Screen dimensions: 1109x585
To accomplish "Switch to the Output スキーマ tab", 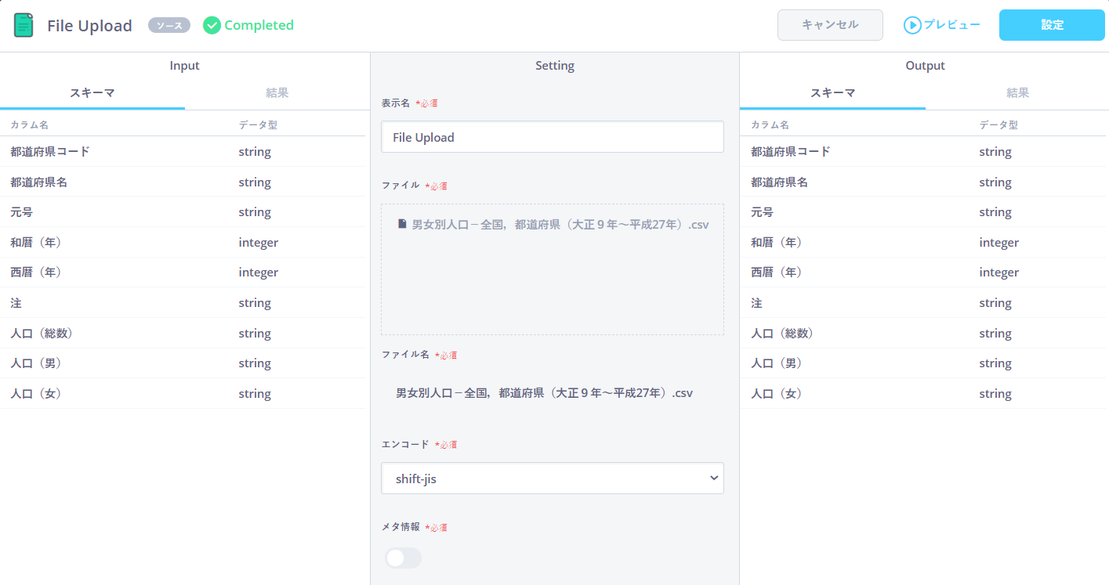I will [832, 93].
